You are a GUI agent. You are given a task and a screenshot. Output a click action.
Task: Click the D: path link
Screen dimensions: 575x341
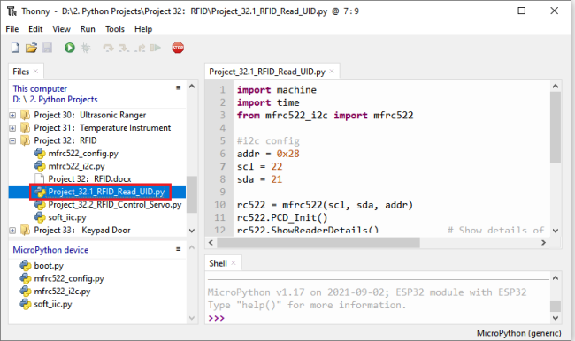pos(17,100)
